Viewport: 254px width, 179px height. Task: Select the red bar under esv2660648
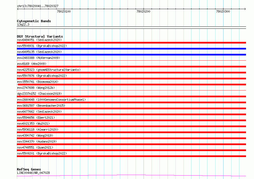point(131,102)
